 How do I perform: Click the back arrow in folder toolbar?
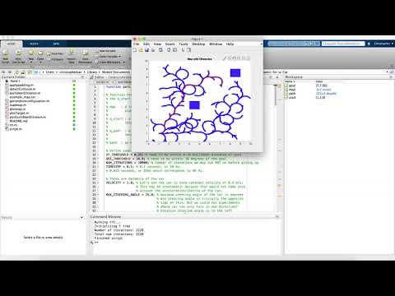click(x=3, y=72)
